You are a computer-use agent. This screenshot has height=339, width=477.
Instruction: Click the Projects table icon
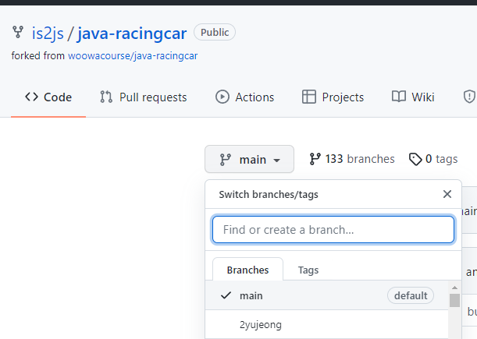coord(309,97)
